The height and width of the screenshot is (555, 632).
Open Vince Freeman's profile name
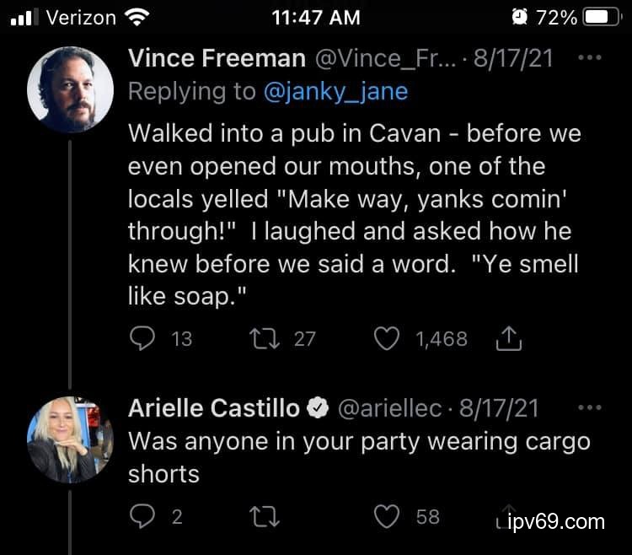tap(217, 59)
